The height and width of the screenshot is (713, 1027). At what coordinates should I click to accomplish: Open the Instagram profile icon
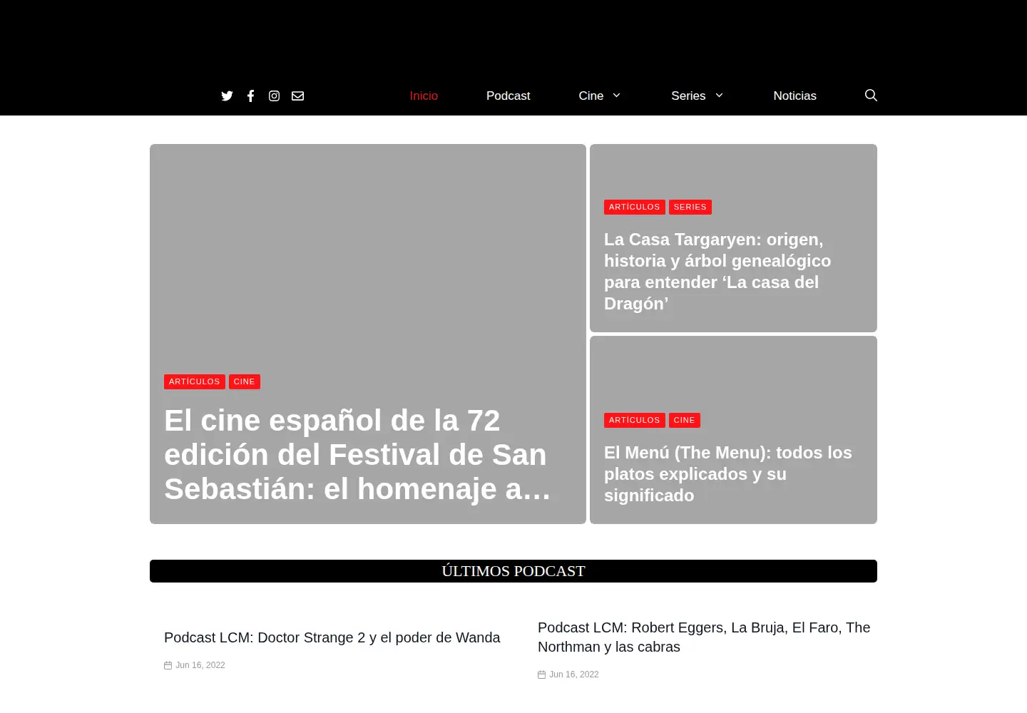click(274, 96)
